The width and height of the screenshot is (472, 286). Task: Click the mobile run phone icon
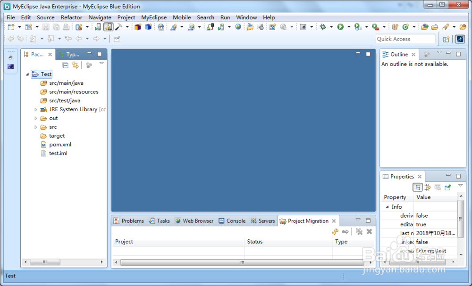point(98,27)
